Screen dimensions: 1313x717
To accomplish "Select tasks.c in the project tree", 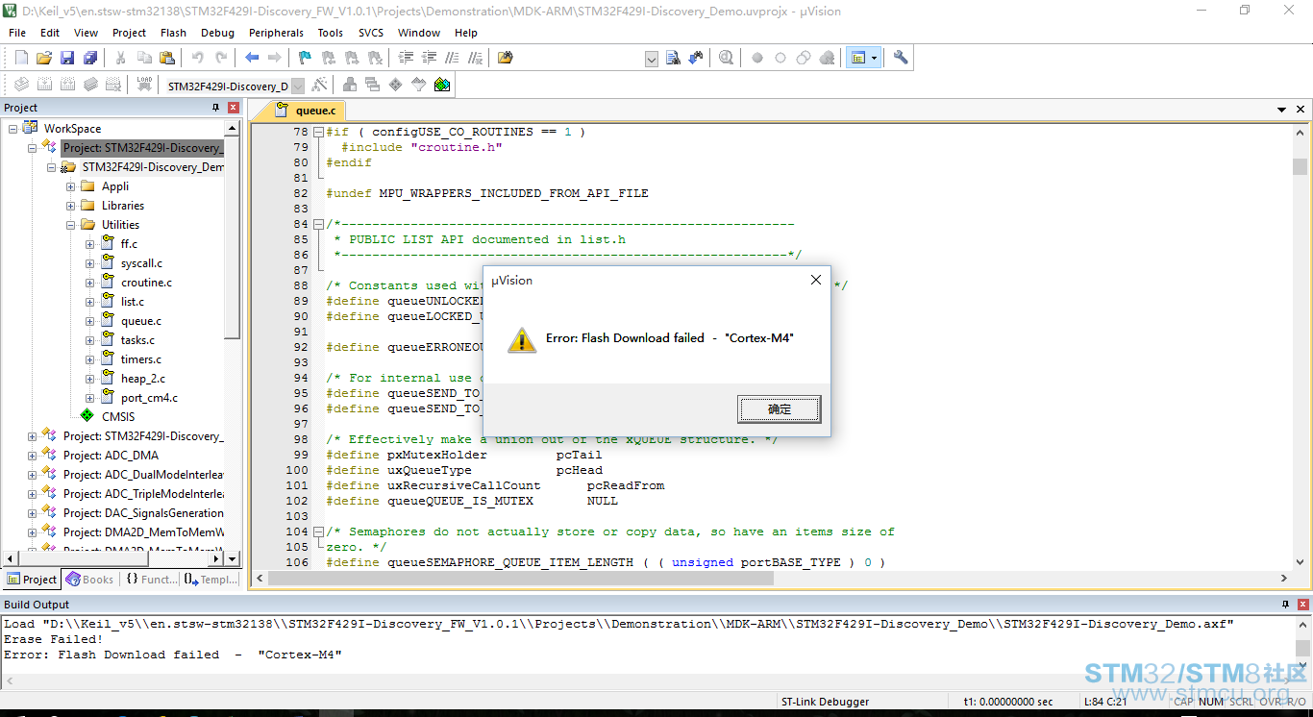I will tap(137, 340).
